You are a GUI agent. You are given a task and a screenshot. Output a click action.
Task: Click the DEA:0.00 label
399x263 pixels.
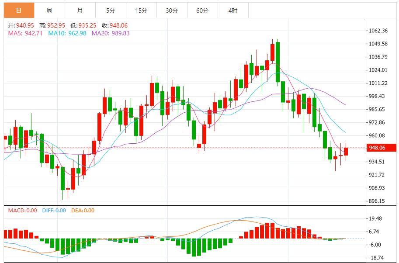(83, 211)
